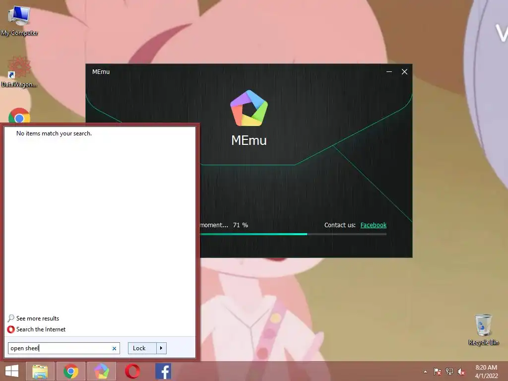Open the network status tray icon

[449, 372]
